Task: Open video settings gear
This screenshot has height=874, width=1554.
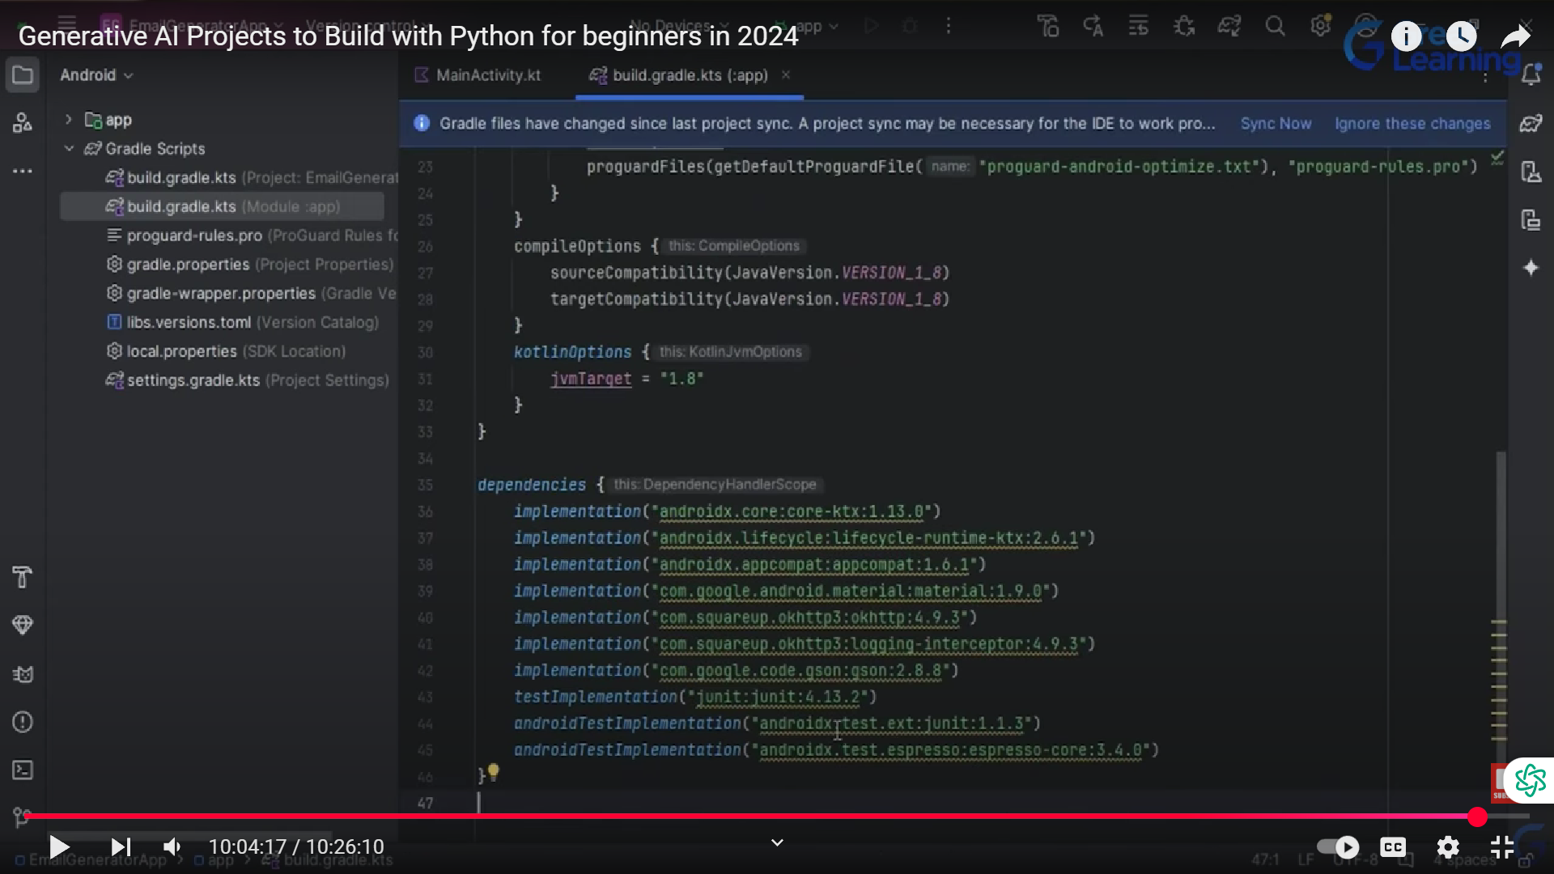Action: [1448, 847]
